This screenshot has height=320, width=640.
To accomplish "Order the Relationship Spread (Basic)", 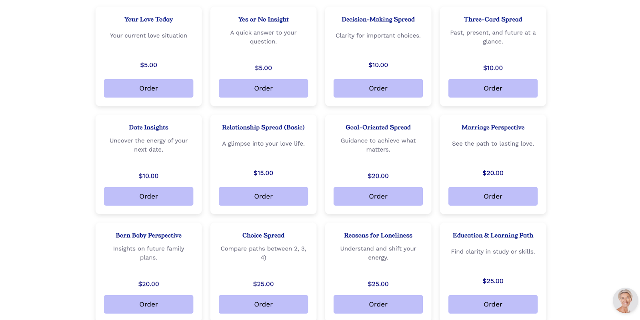I will pyautogui.click(x=263, y=196).
